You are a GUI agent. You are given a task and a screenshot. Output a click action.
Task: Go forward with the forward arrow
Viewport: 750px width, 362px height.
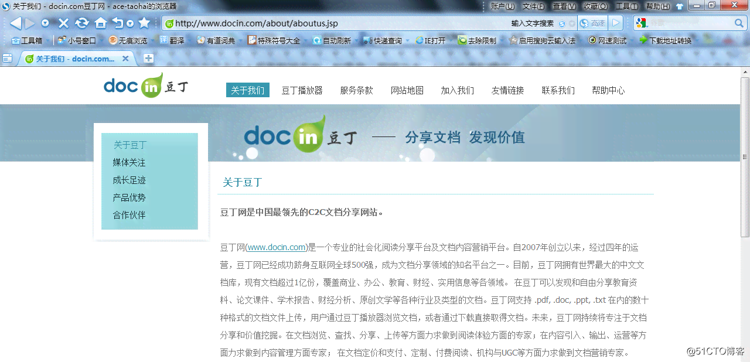tap(30, 23)
